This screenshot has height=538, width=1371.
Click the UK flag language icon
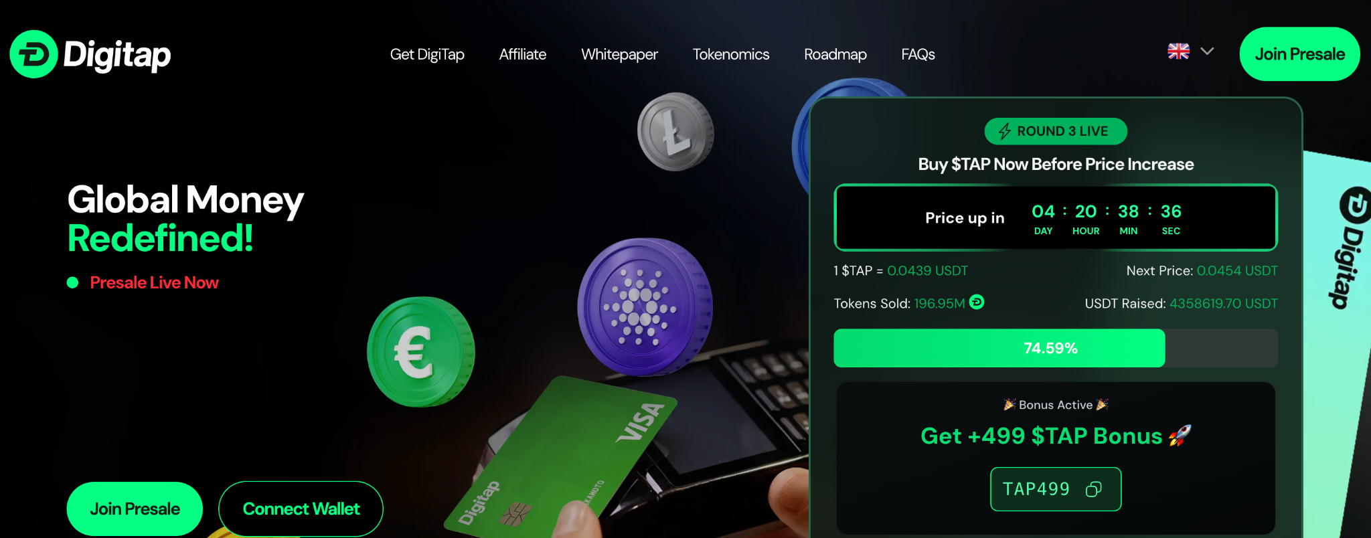1178,52
